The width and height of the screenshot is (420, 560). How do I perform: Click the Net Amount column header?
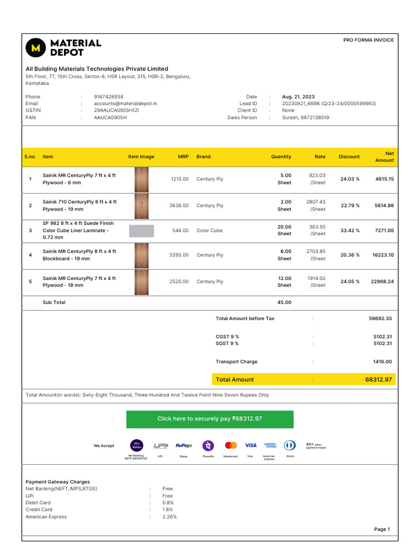point(384,157)
